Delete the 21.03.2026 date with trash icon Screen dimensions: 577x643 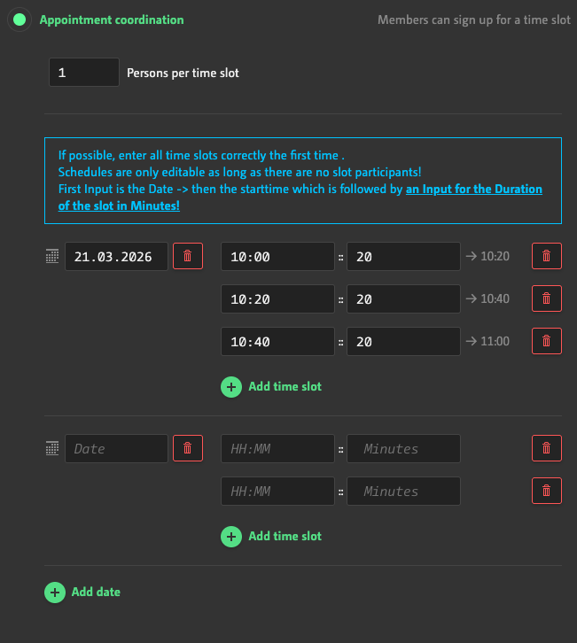click(188, 256)
